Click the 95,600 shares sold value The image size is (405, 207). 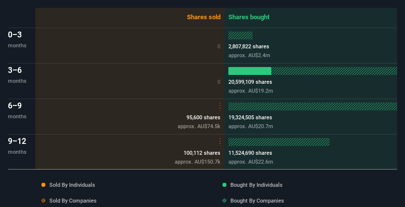(x=203, y=117)
